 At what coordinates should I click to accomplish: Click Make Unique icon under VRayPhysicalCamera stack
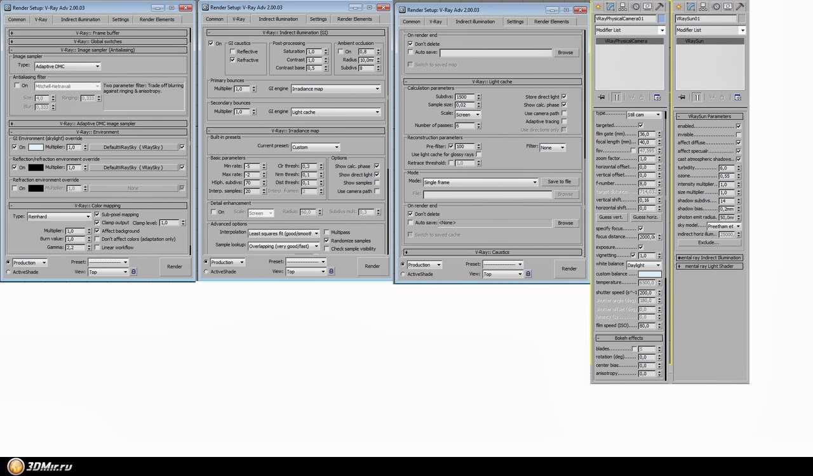[631, 97]
